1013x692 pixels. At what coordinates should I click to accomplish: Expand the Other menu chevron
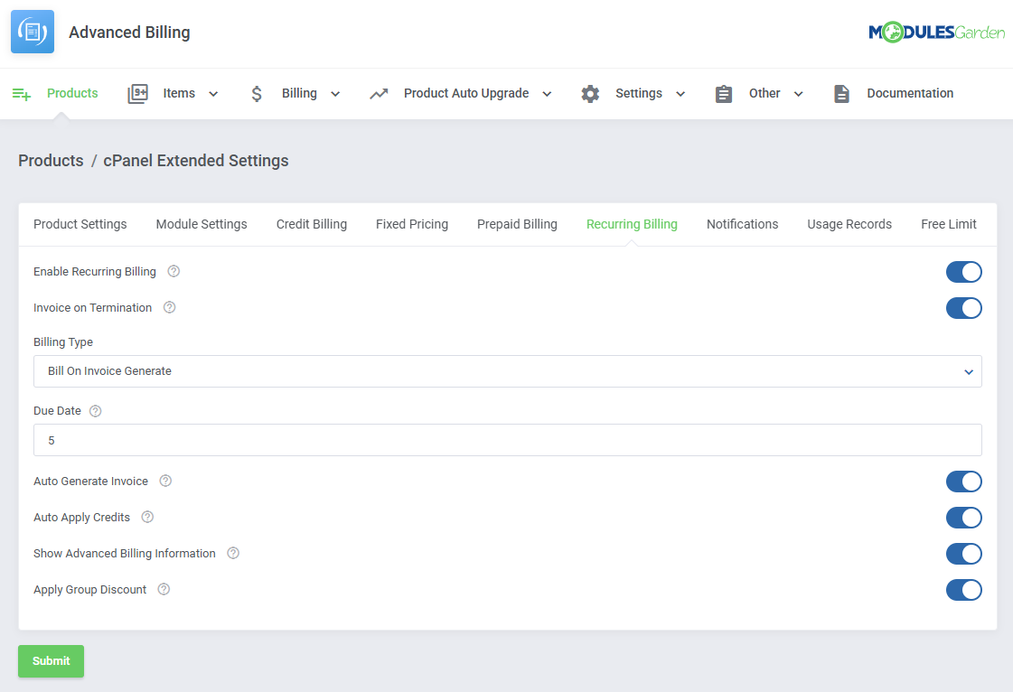pyautogui.click(x=799, y=94)
